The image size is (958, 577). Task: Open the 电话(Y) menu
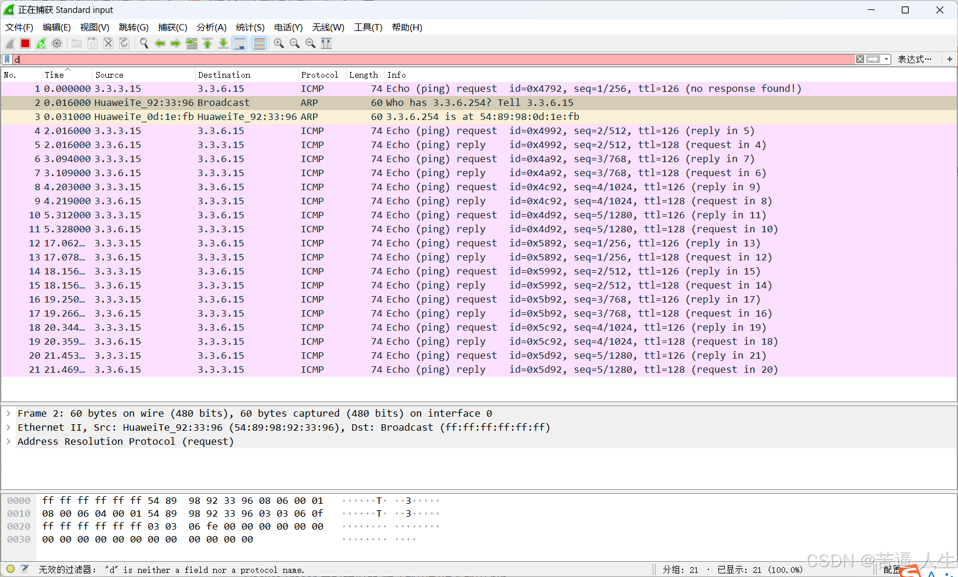(x=288, y=28)
